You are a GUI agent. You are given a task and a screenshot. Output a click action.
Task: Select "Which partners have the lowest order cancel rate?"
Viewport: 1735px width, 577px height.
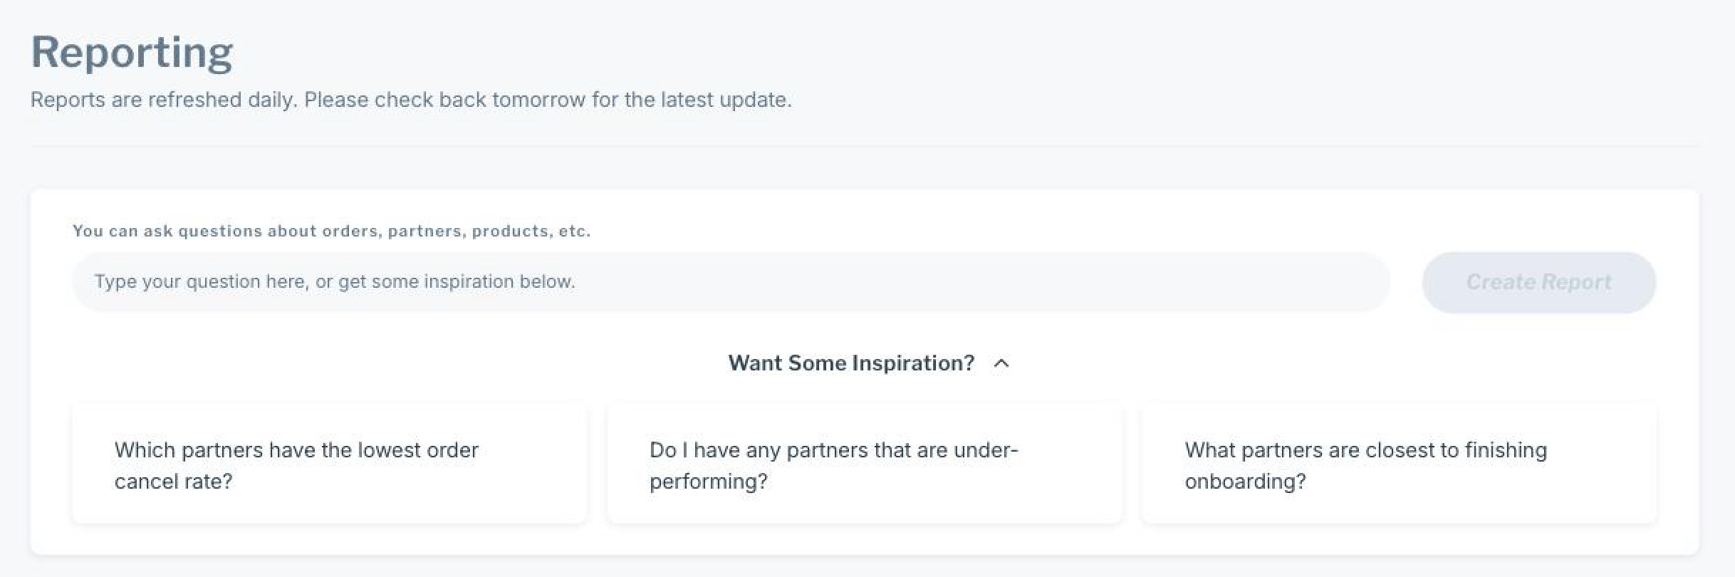pos(330,465)
